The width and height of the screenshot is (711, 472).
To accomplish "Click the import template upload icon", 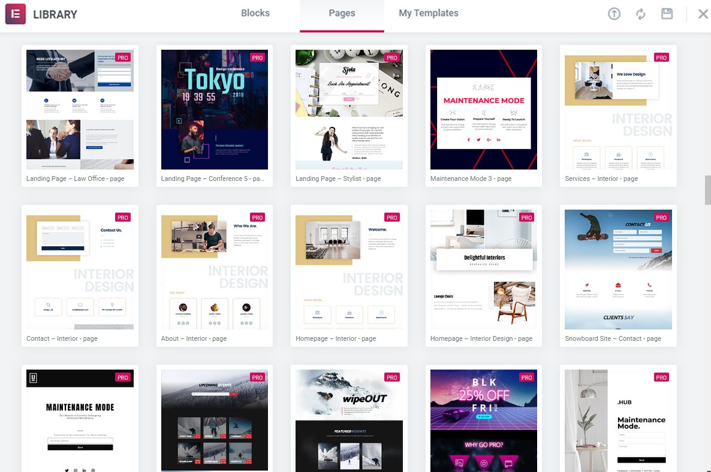I will tap(614, 14).
